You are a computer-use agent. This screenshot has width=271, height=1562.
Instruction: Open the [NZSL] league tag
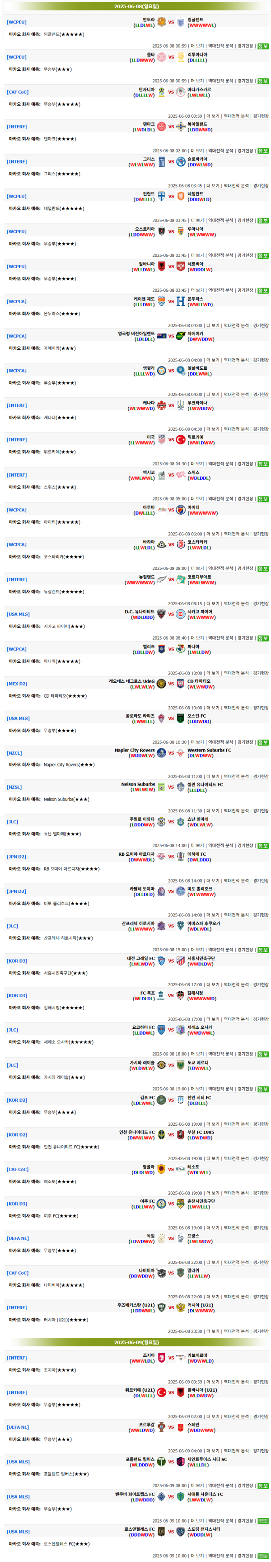tap(14, 787)
